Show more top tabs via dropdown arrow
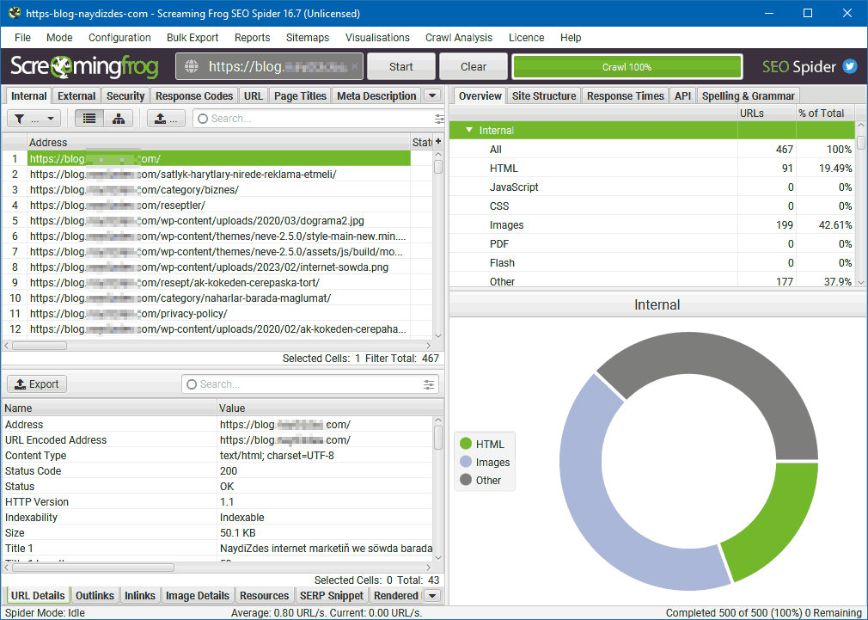The height and width of the screenshot is (620, 868). coord(432,95)
